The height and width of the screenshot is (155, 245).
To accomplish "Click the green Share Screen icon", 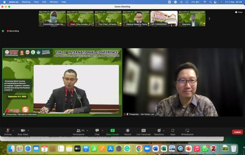I will [x=112, y=131].
